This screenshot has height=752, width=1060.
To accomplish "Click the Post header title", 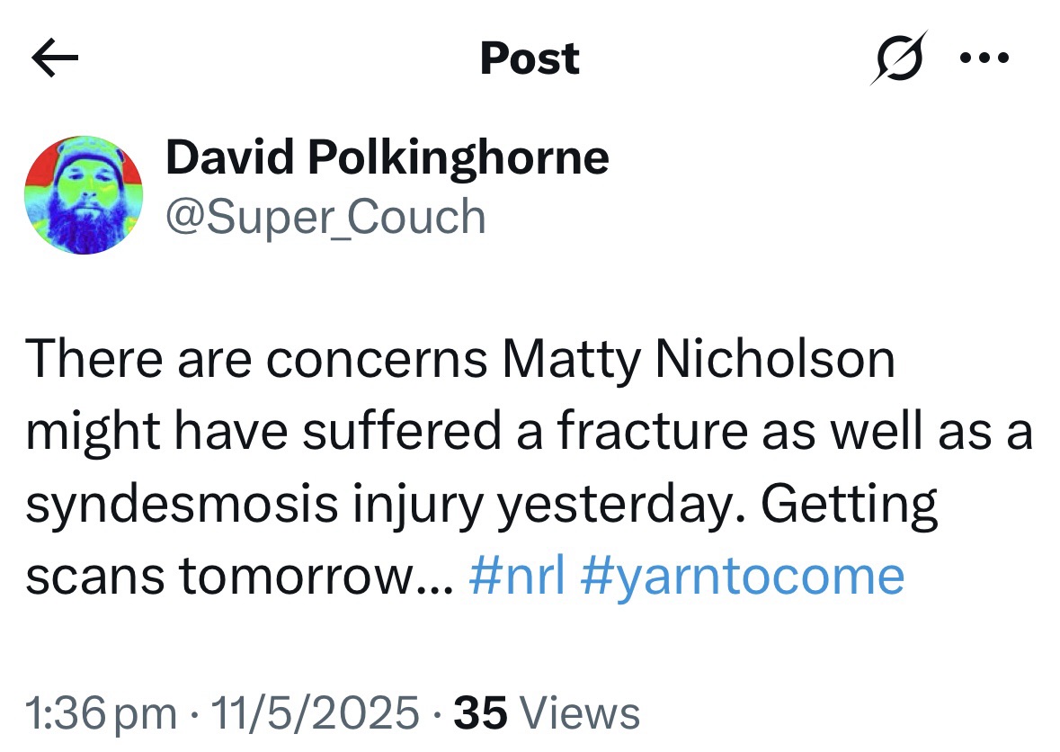I will [x=530, y=58].
